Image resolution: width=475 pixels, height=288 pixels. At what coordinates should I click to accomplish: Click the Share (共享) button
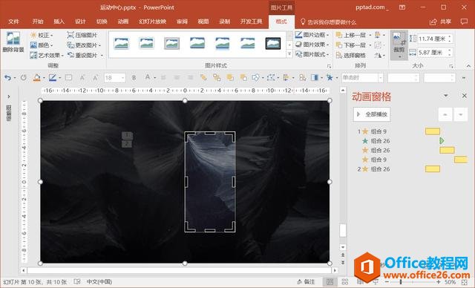pos(441,22)
